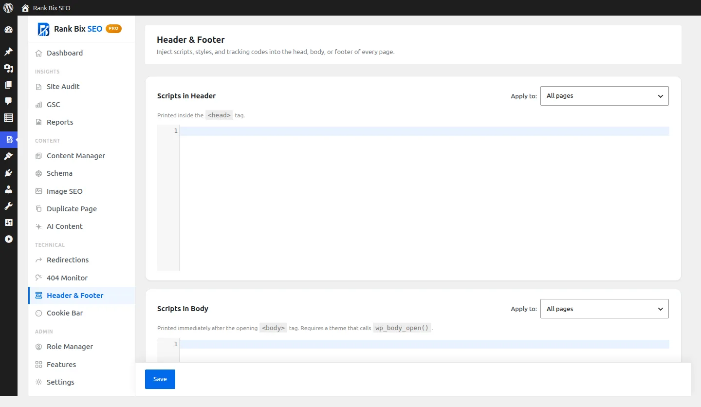The width and height of the screenshot is (701, 407).
Task: Open Role Manager in the sidebar
Action: pos(81,347)
